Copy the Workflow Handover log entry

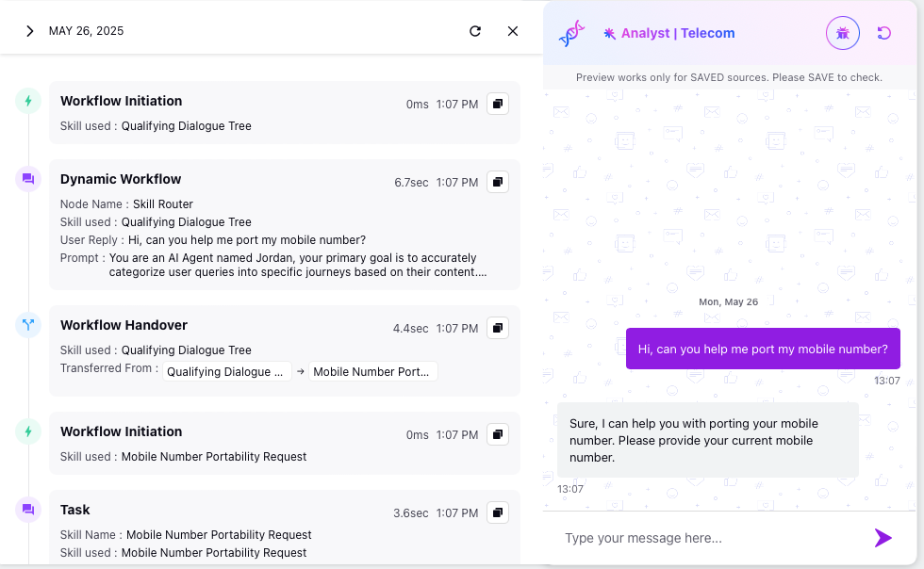coord(498,328)
